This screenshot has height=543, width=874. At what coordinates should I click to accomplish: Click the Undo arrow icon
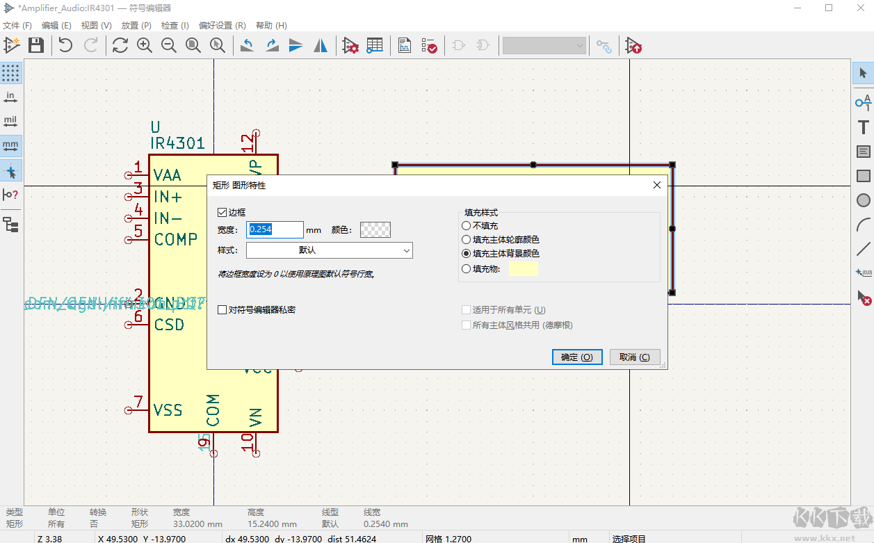point(65,46)
